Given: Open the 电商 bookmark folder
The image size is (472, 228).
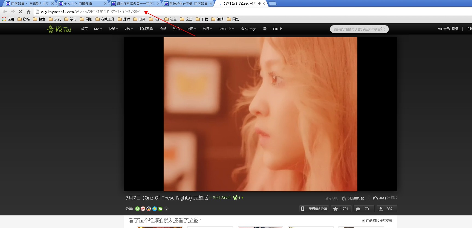Looking at the screenshot, I should 139,19.
